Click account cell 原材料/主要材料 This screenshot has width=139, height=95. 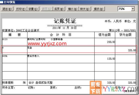tap(36, 39)
